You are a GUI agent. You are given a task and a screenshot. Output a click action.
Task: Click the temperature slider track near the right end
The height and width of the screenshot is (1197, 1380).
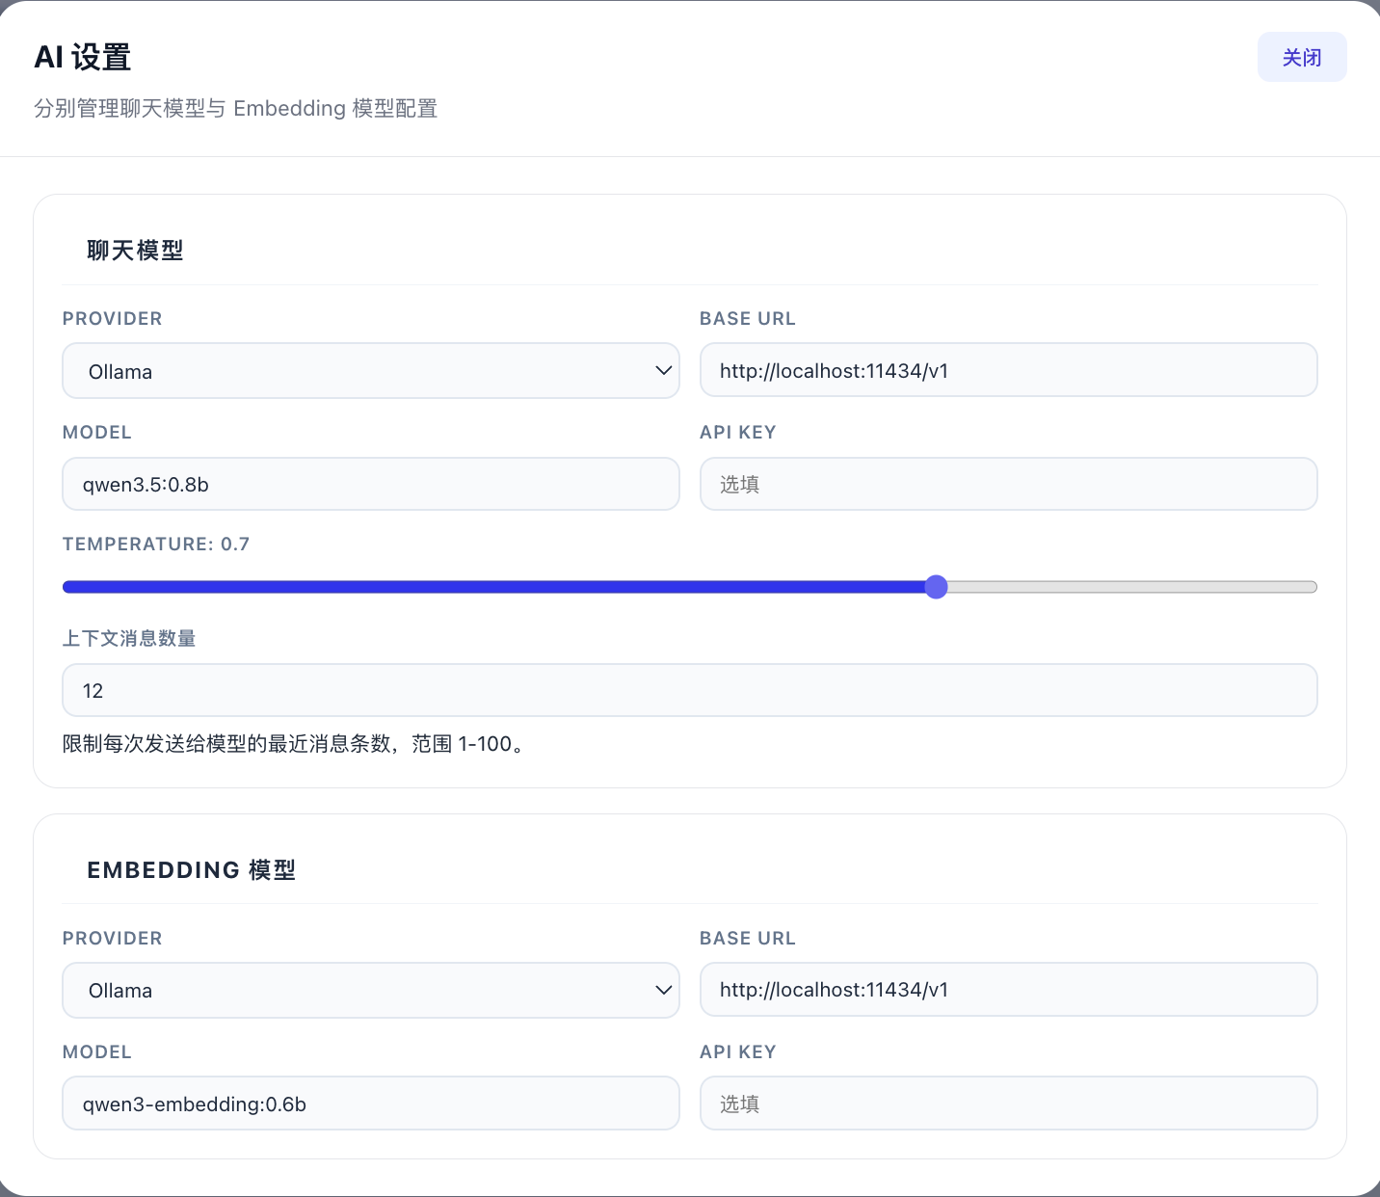click(1253, 586)
